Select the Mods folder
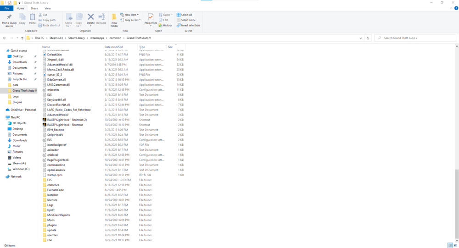 [51, 220]
